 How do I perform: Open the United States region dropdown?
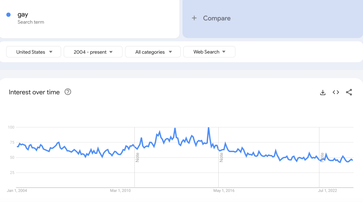(34, 52)
